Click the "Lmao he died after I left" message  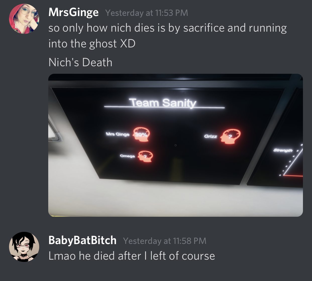tap(132, 256)
